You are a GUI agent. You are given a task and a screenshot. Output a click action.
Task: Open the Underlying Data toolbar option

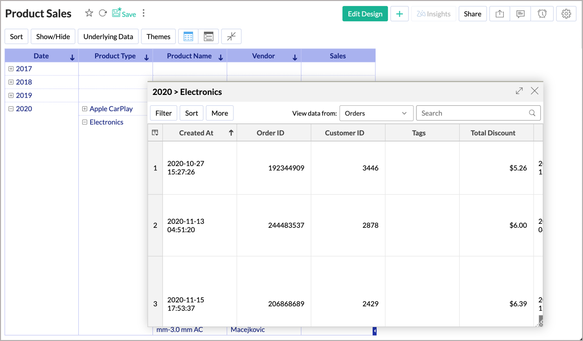click(x=108, y=37)
